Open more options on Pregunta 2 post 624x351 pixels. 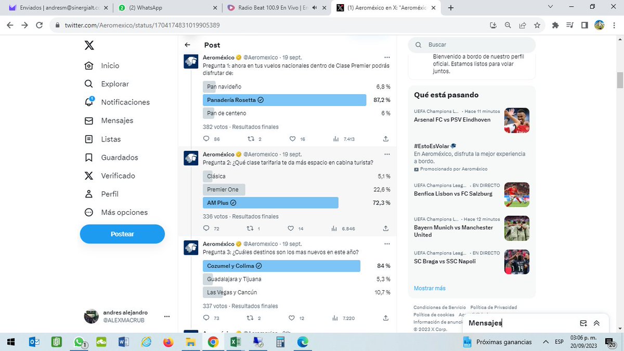tap(386, 154)
